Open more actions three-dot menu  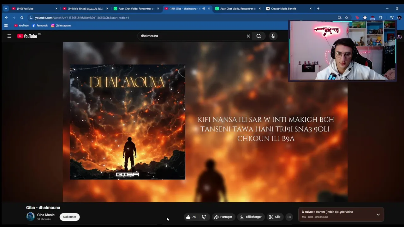(289, 217)
